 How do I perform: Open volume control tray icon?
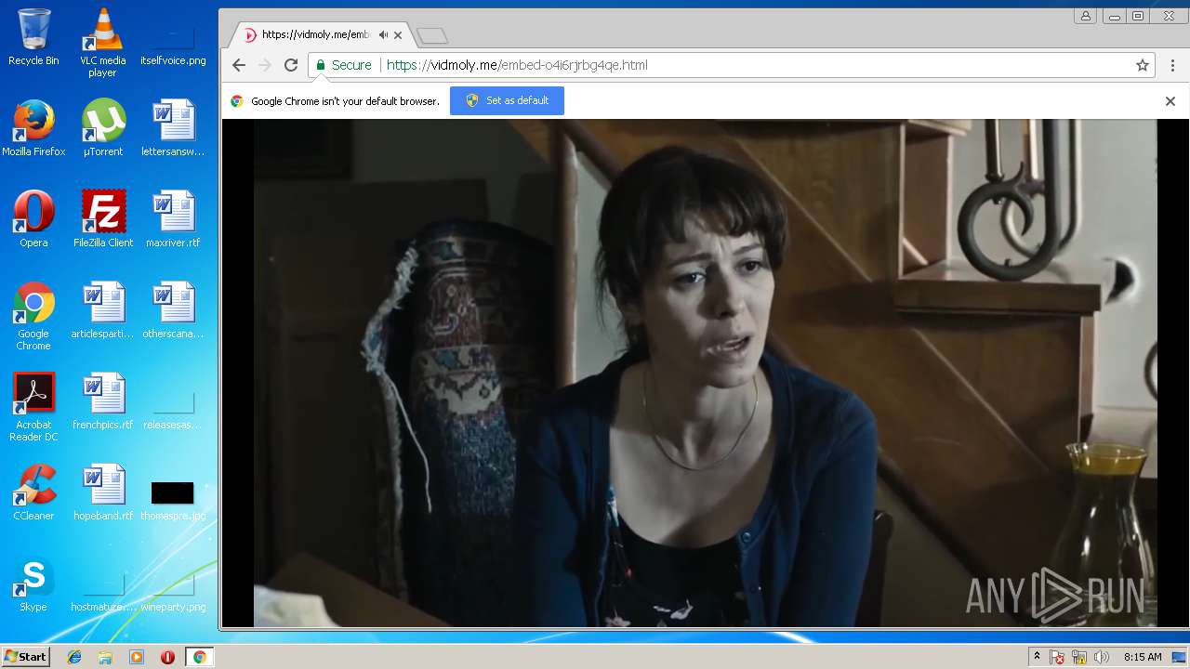pos(1102,657)
